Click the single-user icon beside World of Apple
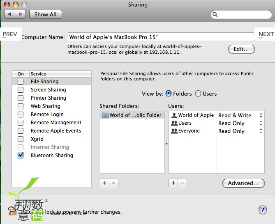 (174, 115)
